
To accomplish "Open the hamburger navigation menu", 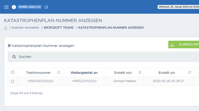I will coord(6,7).
